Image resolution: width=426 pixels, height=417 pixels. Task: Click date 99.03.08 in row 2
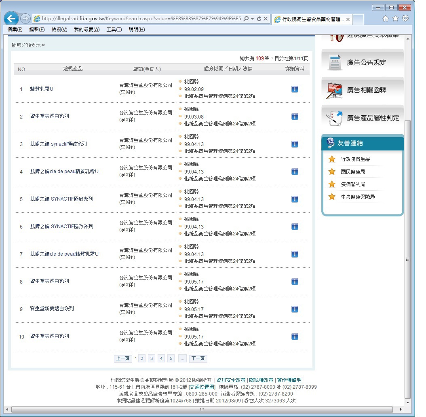[194, 116]
